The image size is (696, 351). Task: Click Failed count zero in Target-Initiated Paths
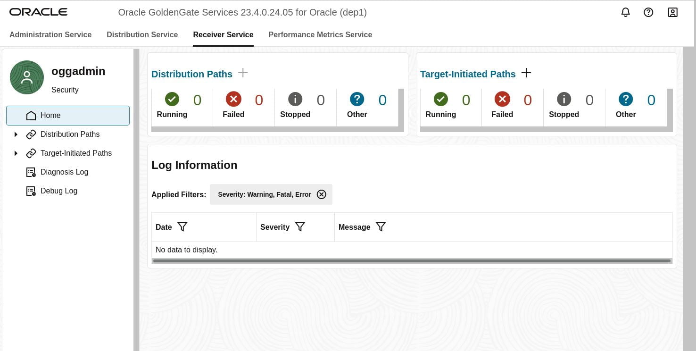point(528,100)
